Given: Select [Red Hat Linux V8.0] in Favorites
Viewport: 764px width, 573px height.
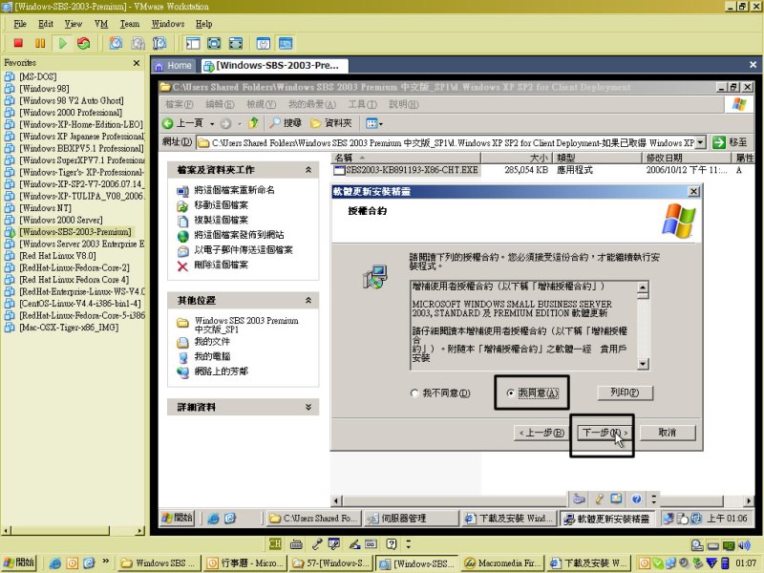Looking at the screenshot, I should click(57, 256).
